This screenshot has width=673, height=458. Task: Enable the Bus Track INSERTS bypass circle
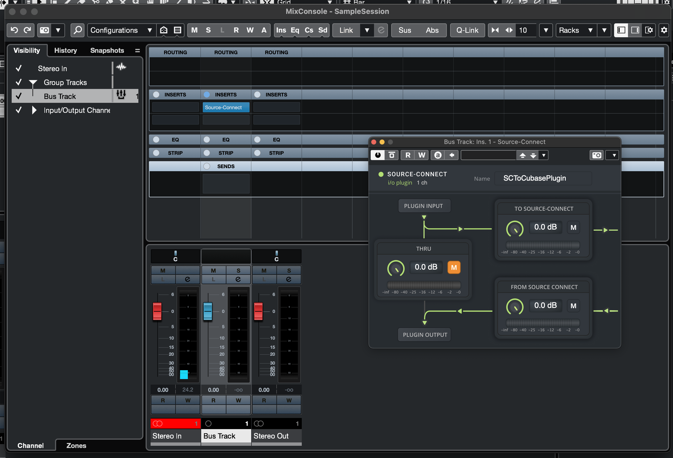206,94
